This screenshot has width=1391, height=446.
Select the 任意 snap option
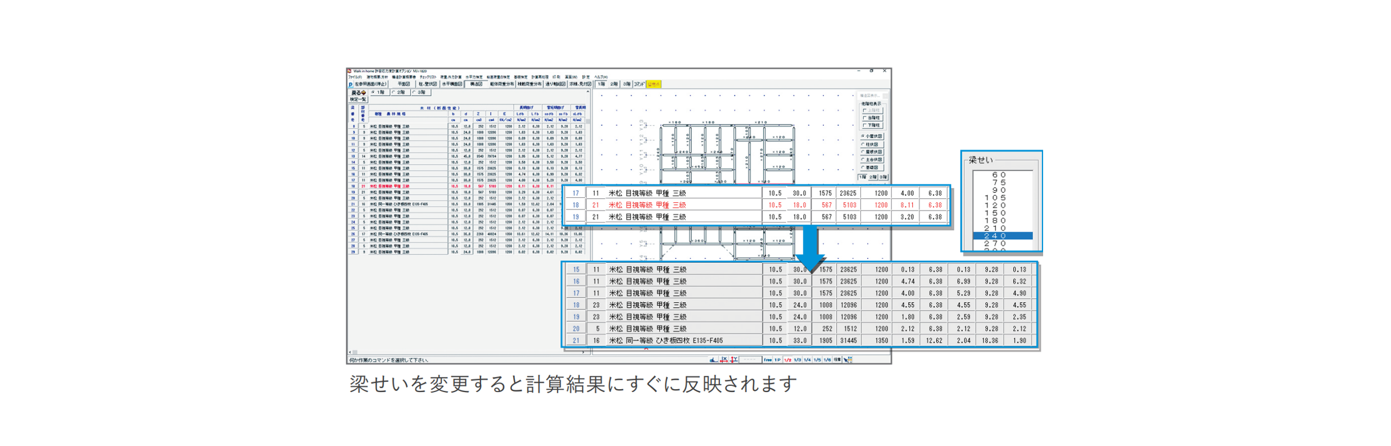pyautogui.click(x=837, y=359)
